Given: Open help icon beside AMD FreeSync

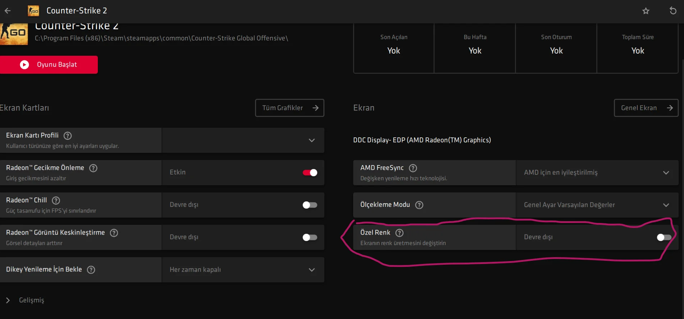Looking at the screenshot, I should click(413, 168).
